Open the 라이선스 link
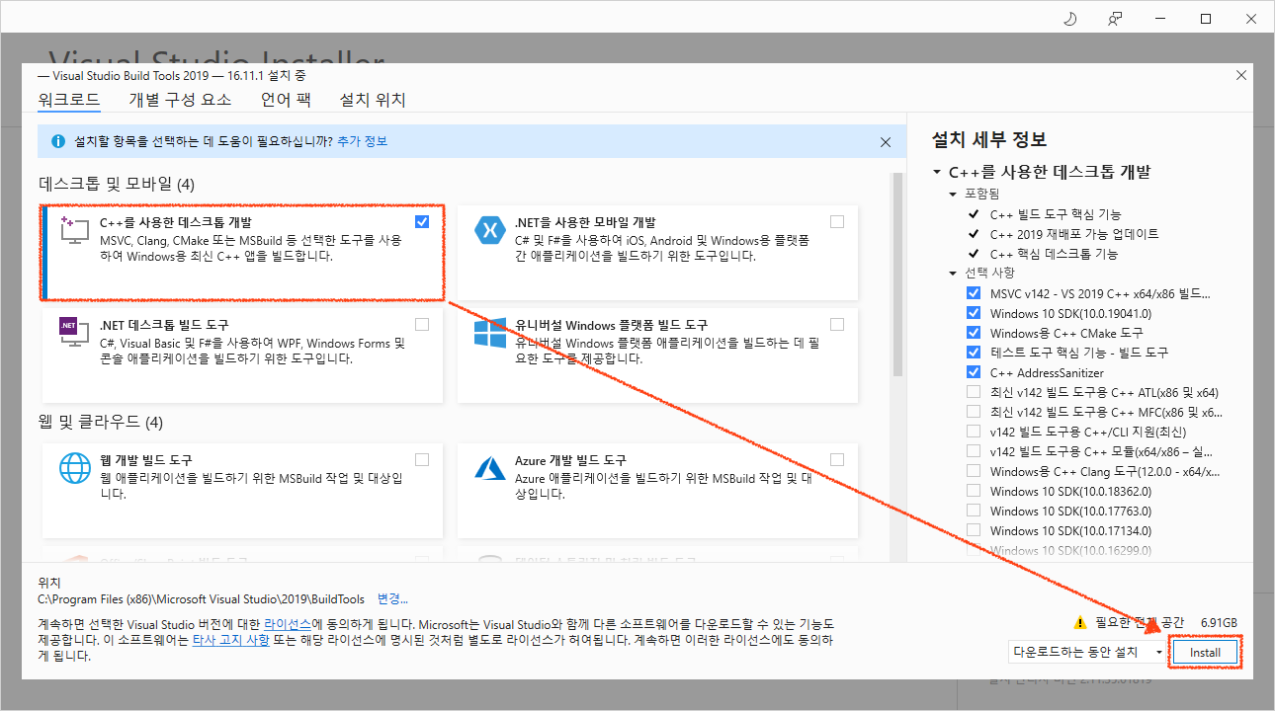1275x711 pixels. coord(288,625)
